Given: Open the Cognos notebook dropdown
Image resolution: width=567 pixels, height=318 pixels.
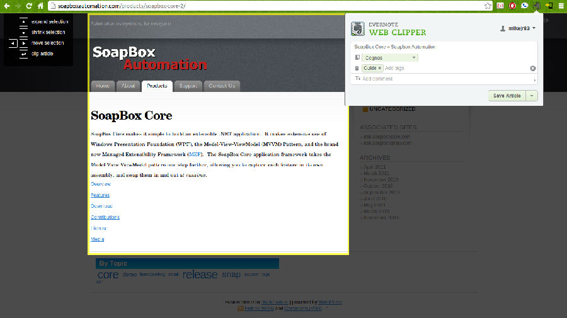Looking at the screenshot, I should coord(390,58).
